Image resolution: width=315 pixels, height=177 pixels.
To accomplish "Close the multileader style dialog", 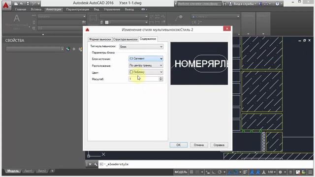I will point(227,29).
